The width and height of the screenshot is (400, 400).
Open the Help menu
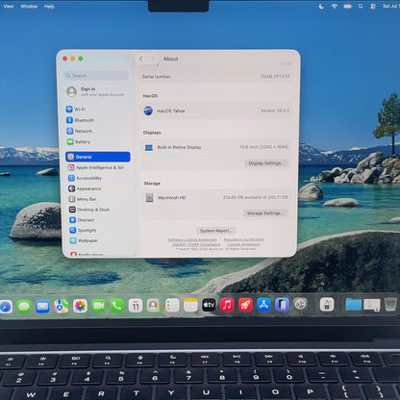[49, 6]
